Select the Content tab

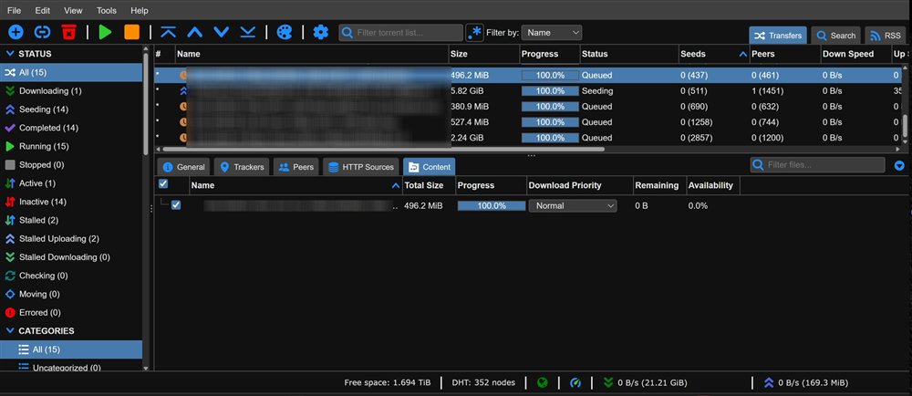coord(430,167)
